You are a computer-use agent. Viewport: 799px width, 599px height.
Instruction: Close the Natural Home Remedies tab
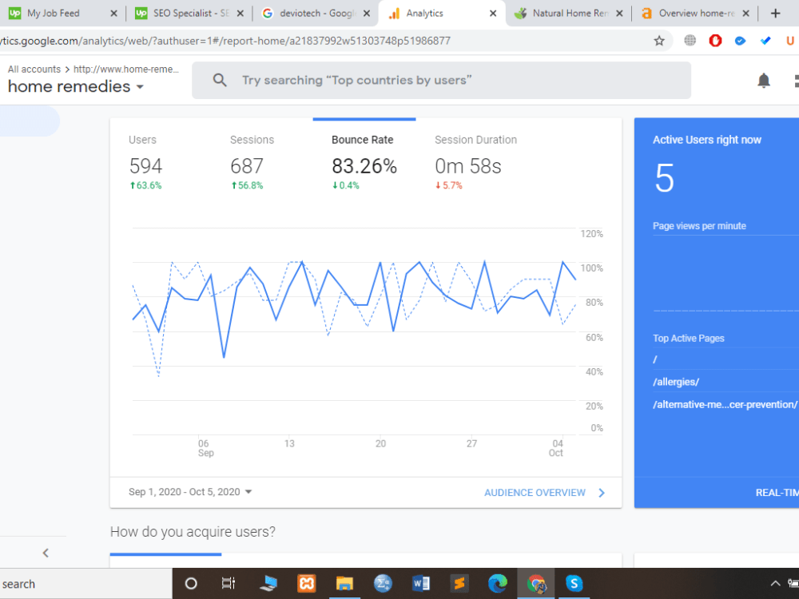[619, 14]
